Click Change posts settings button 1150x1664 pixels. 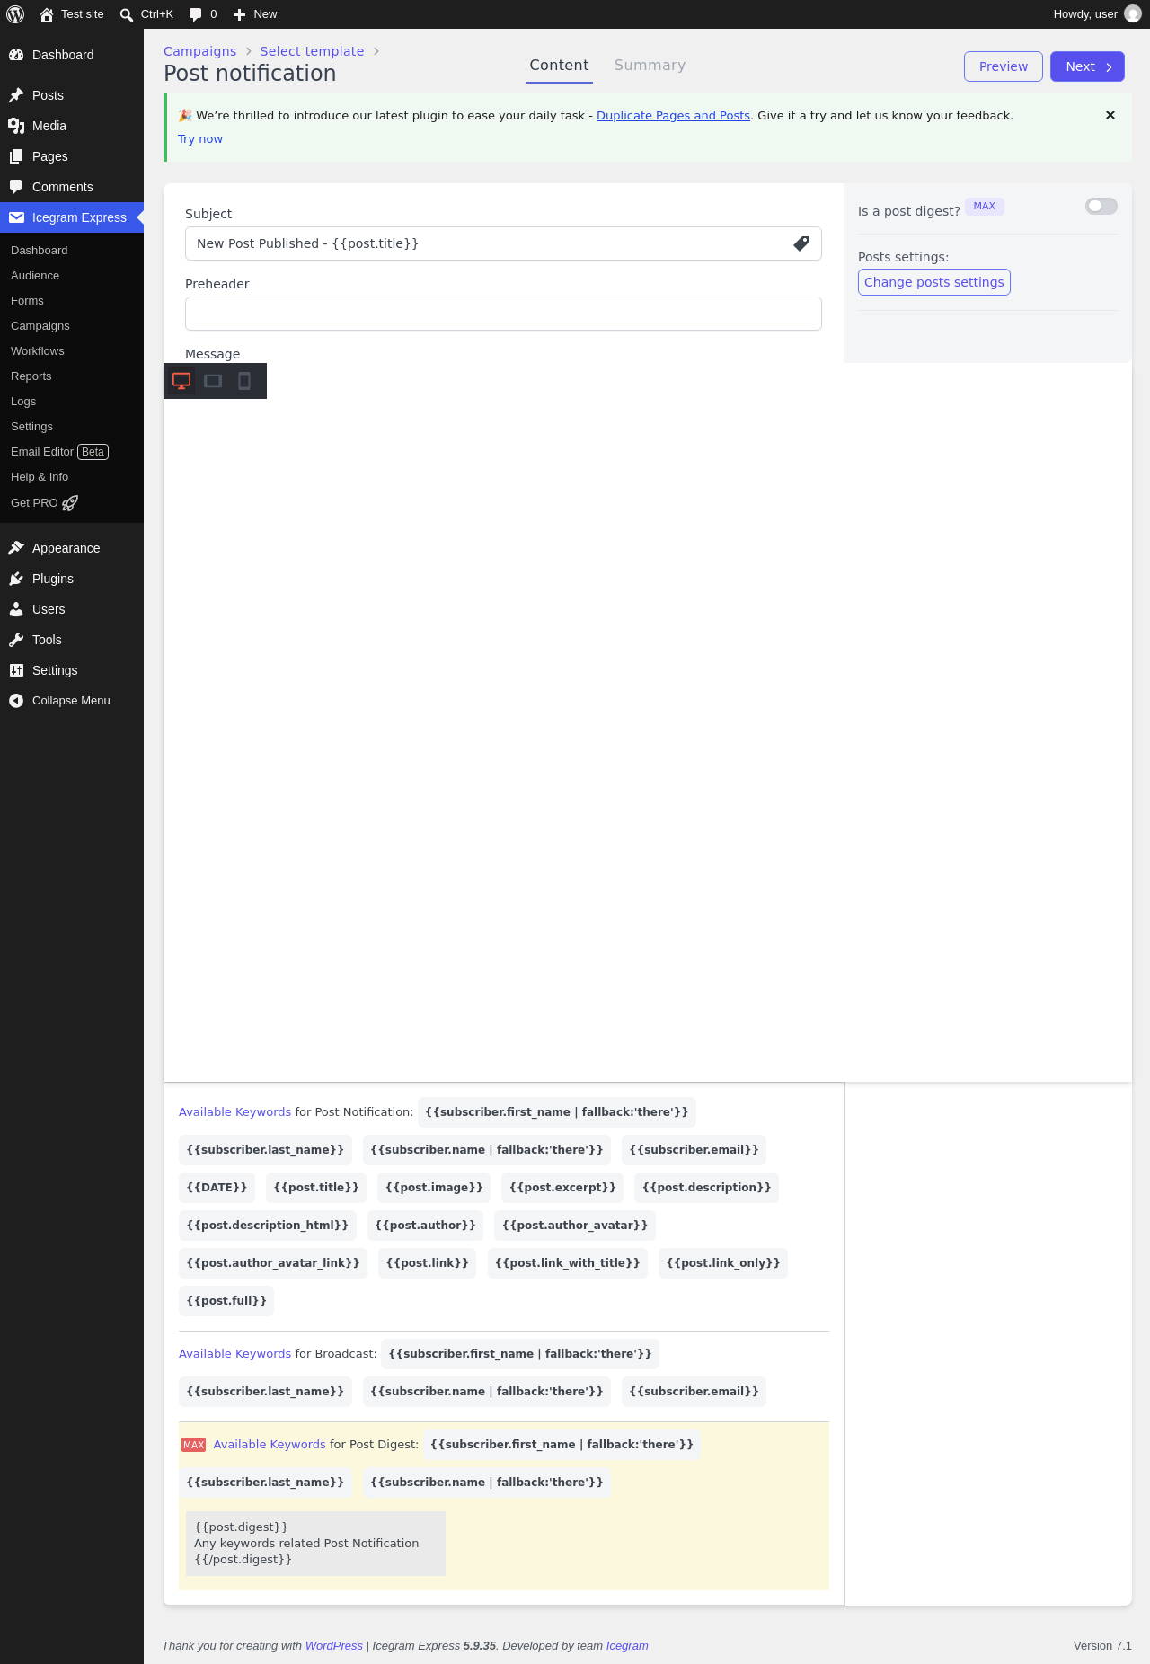tap(934, 282)
